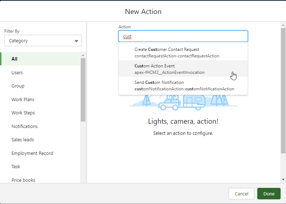
Task: Click the Action search input field
Action: [183, 36]
